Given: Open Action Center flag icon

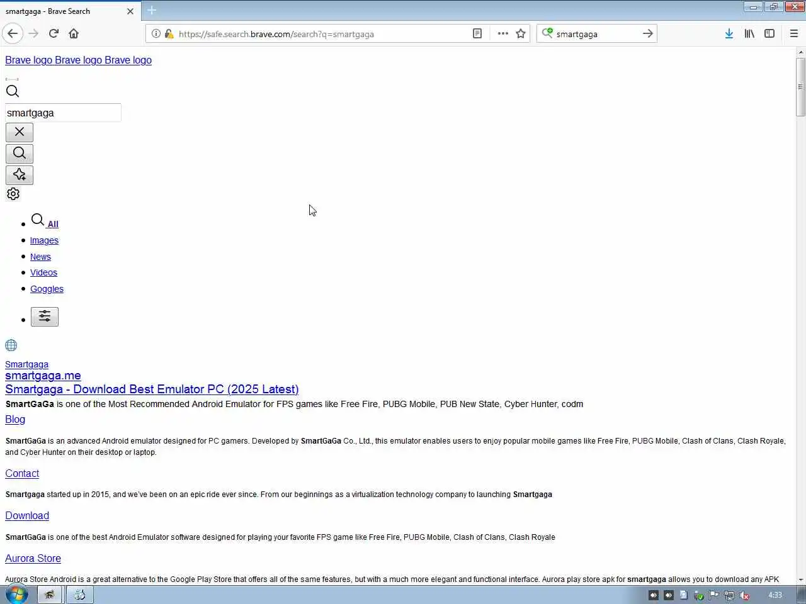Looking at the screenshot, I should pyautogui.click(x=714, y=595).
